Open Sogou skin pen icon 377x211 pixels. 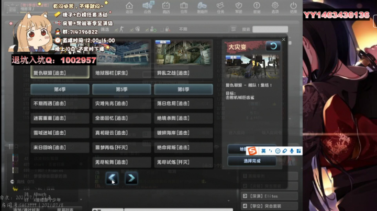tap(284, 151)
